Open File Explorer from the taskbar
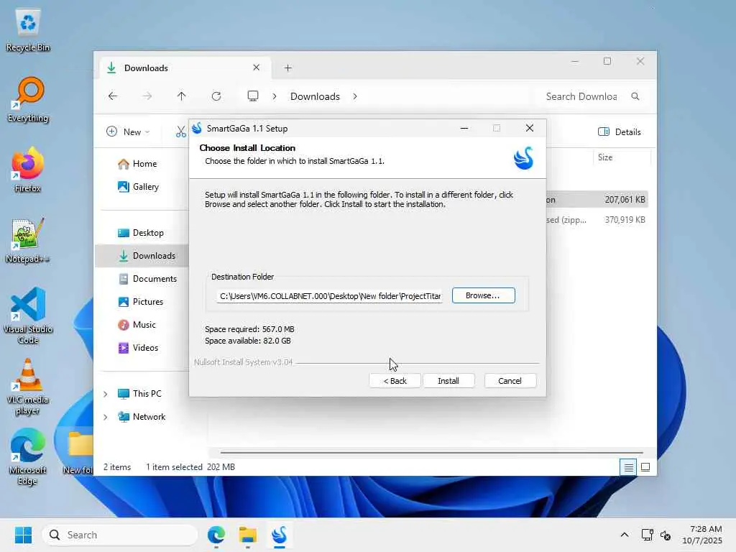The width and height of the screenshot is (736, 552). pos(248,535)
